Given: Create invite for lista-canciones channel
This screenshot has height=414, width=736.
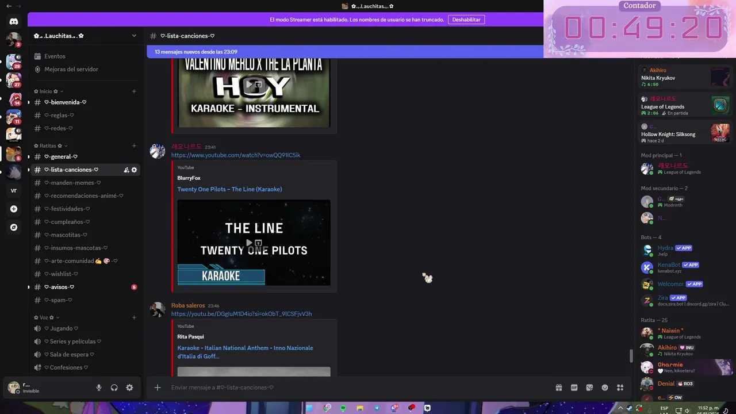Looking at the screenshot, I should [x=126, y=170].
